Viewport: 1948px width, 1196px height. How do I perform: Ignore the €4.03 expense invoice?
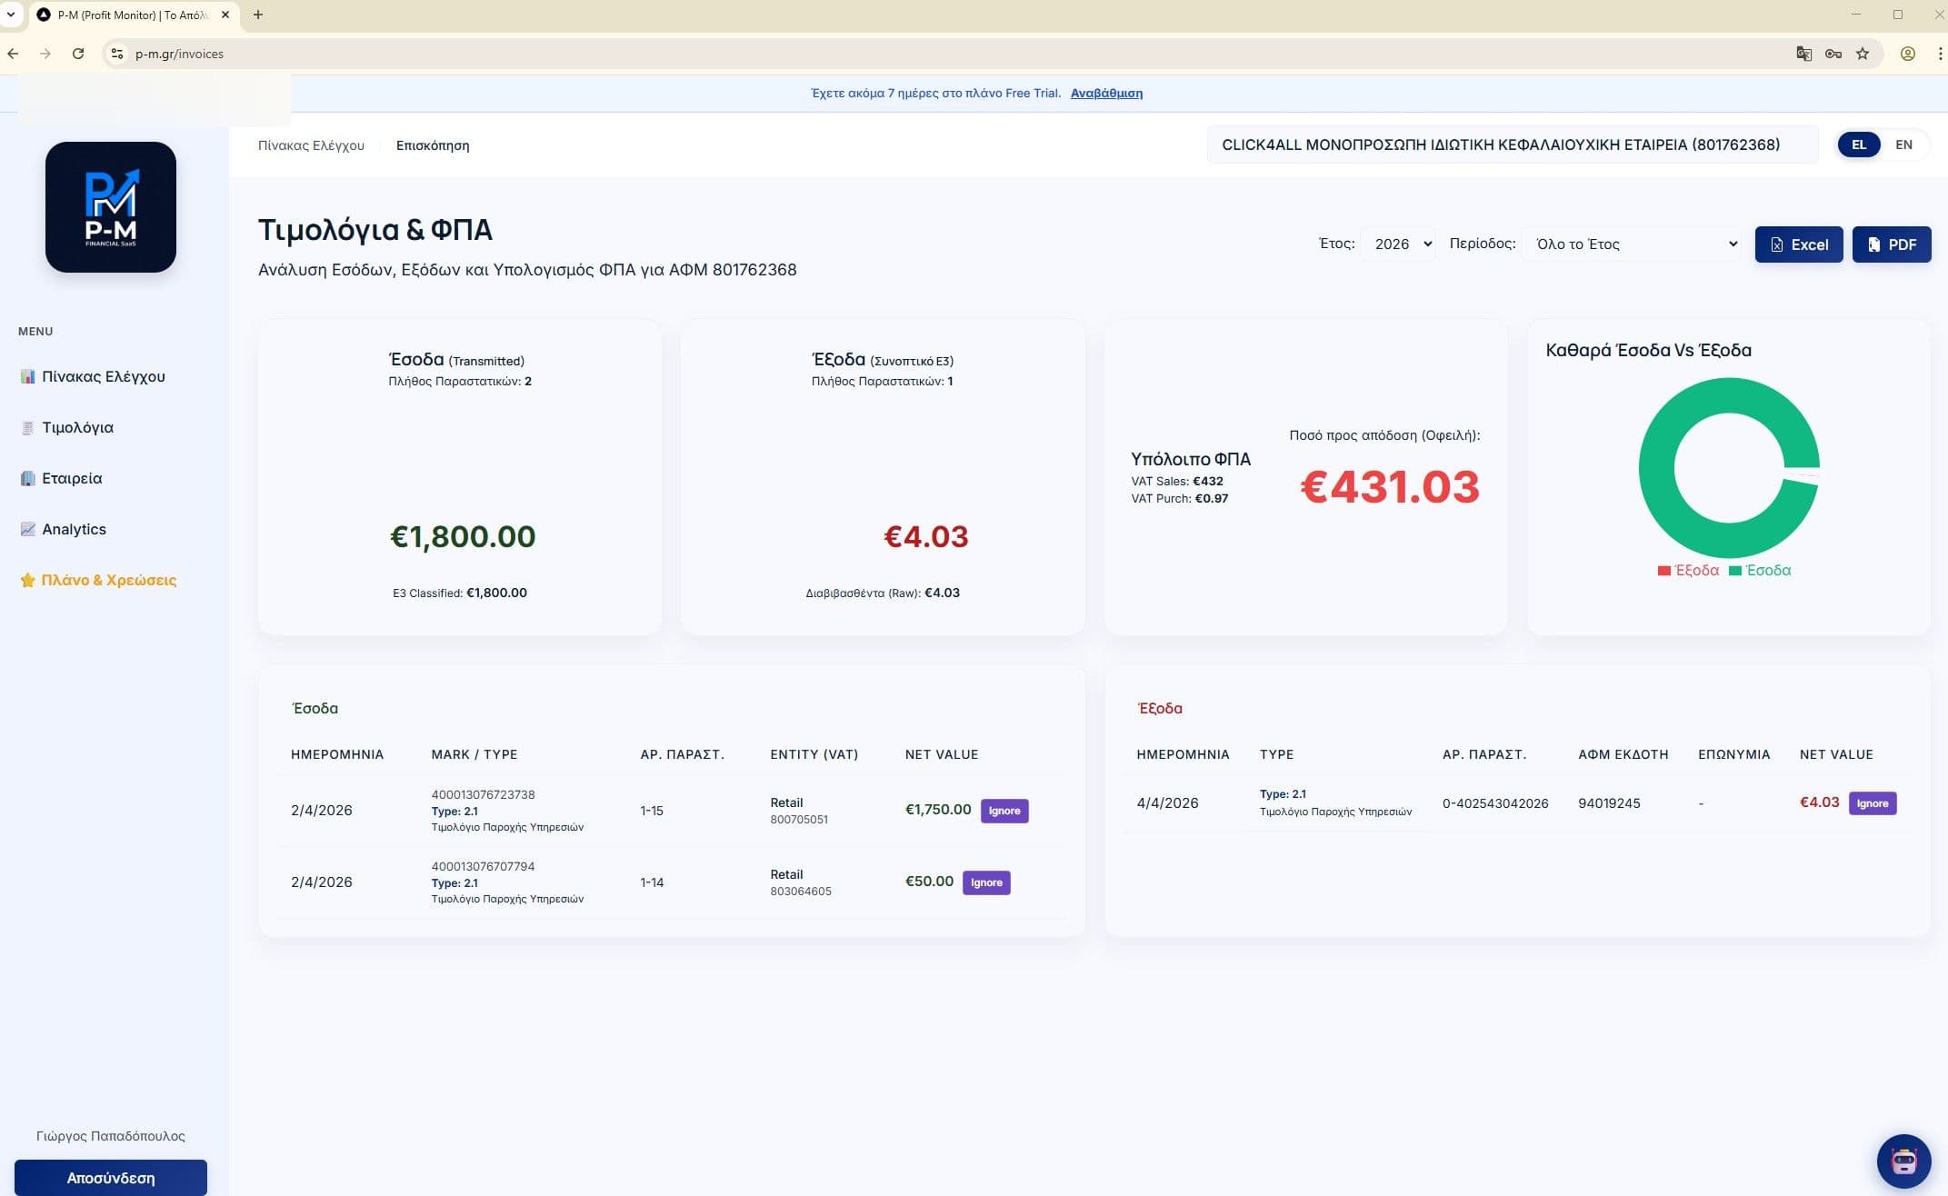1873,803
